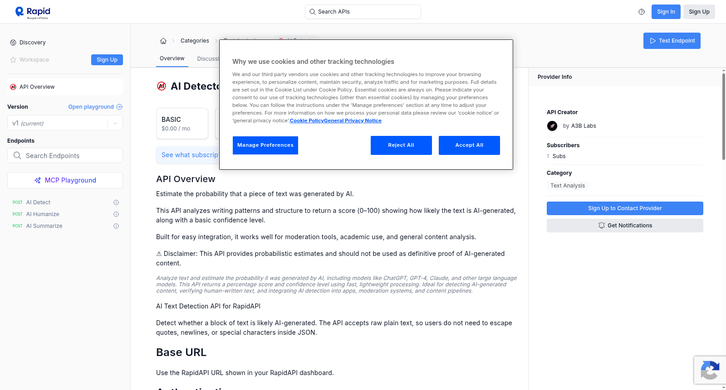This screenshot has width=726, height=390.
Task: Select the Text Analysis category tag
Action: coord(568,186)
